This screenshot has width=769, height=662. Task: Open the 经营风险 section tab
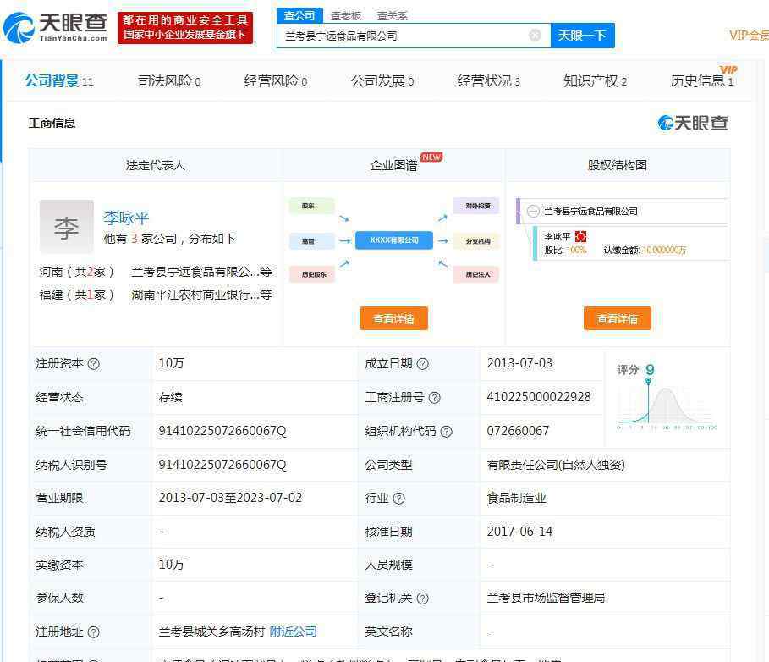276,81
